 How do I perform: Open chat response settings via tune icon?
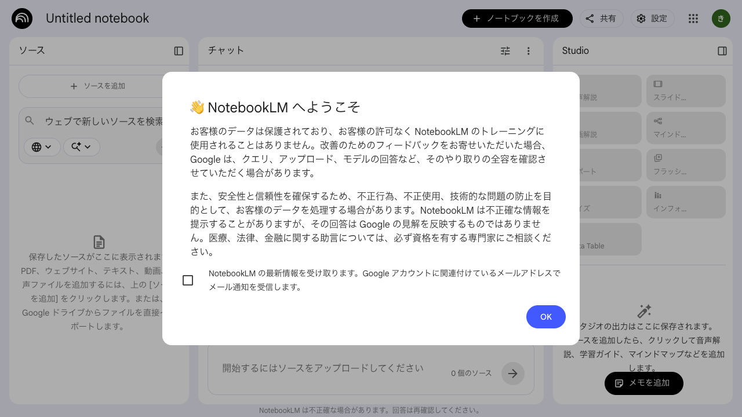505,51
